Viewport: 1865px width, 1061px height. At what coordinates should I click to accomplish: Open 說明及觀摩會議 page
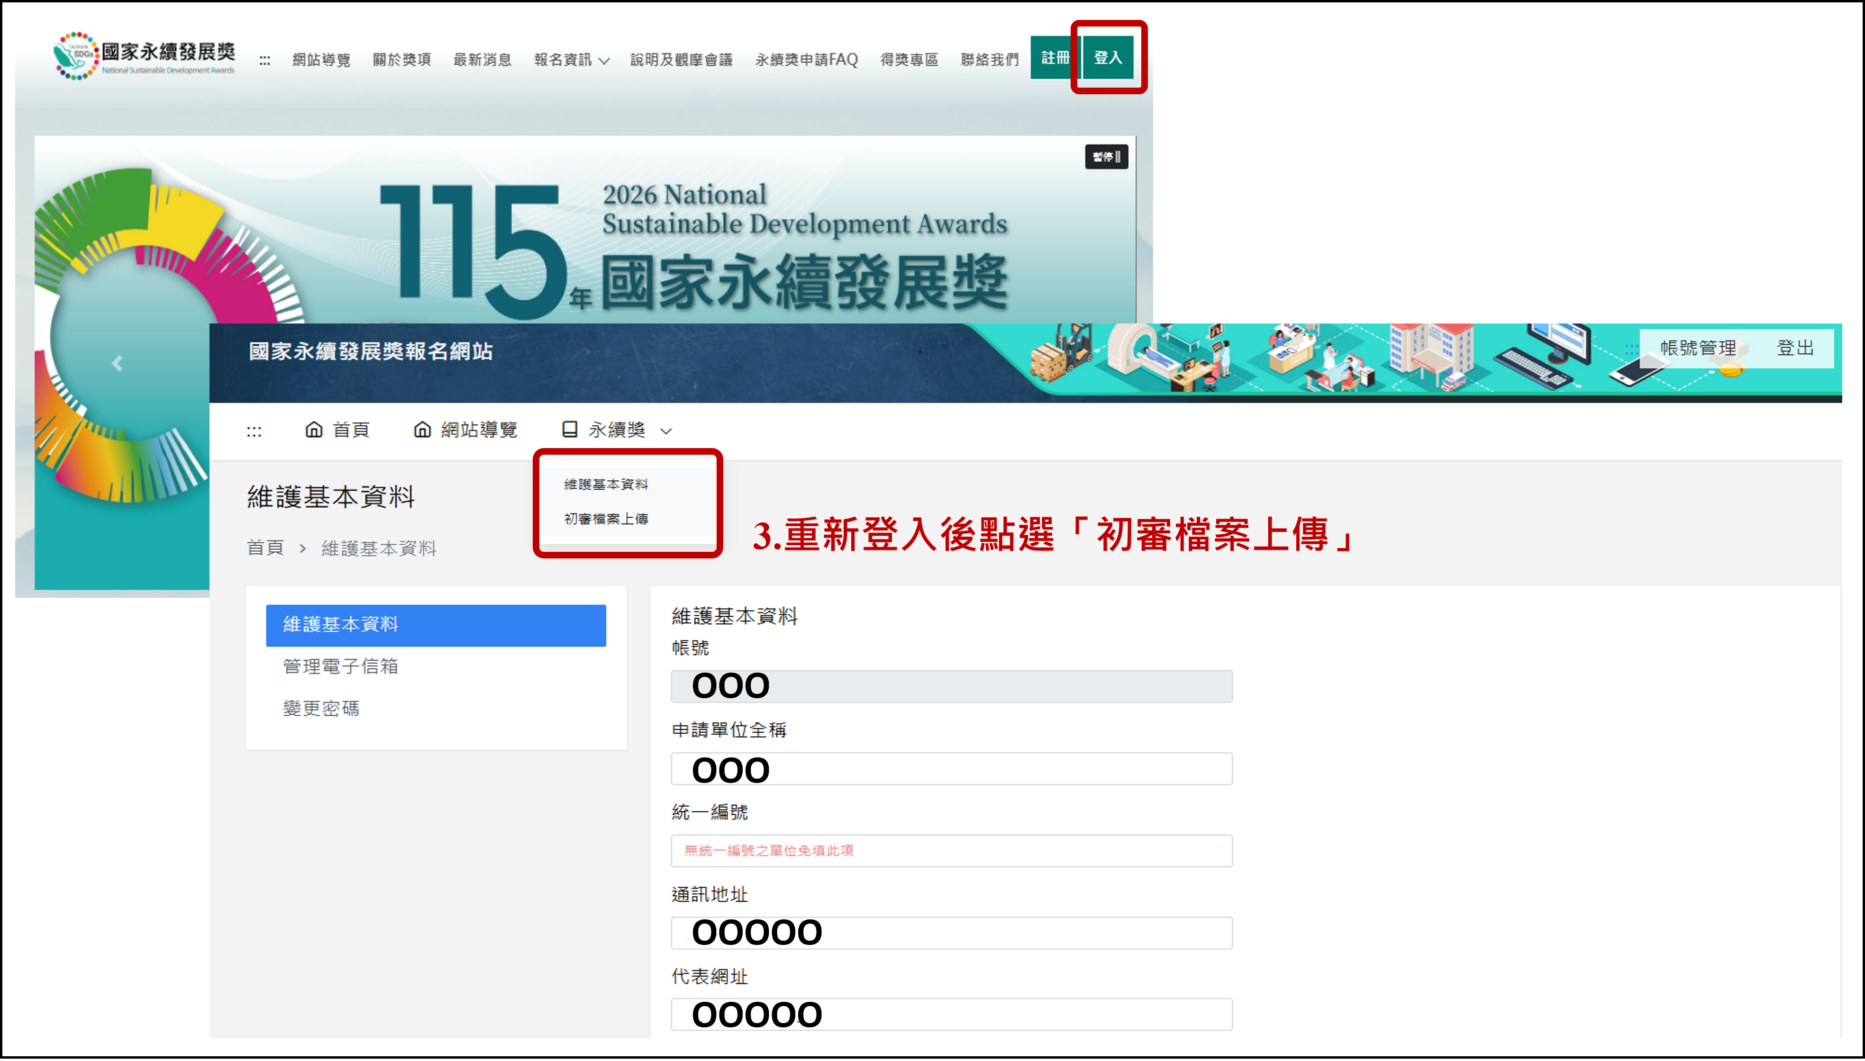click(681, 60)
